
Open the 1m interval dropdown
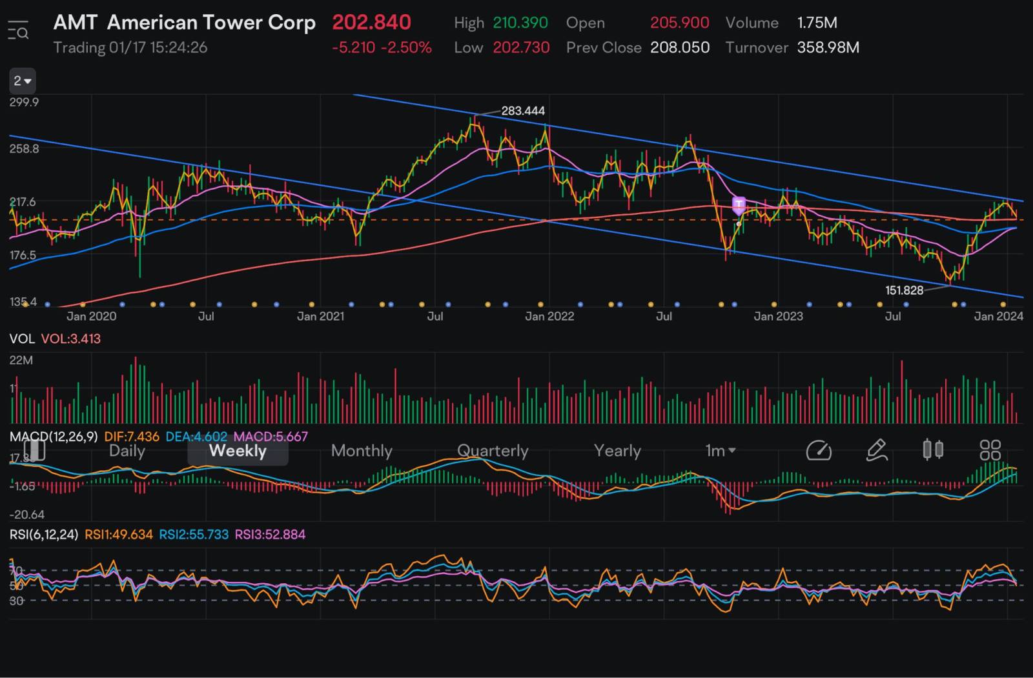721,450
